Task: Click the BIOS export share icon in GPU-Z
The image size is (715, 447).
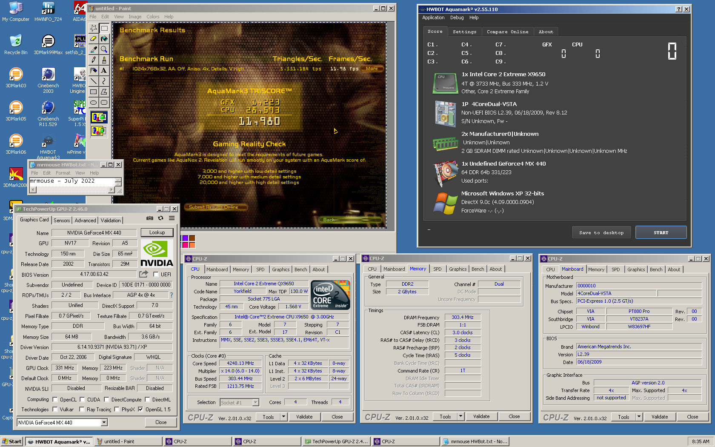Action: pos(144,274)
